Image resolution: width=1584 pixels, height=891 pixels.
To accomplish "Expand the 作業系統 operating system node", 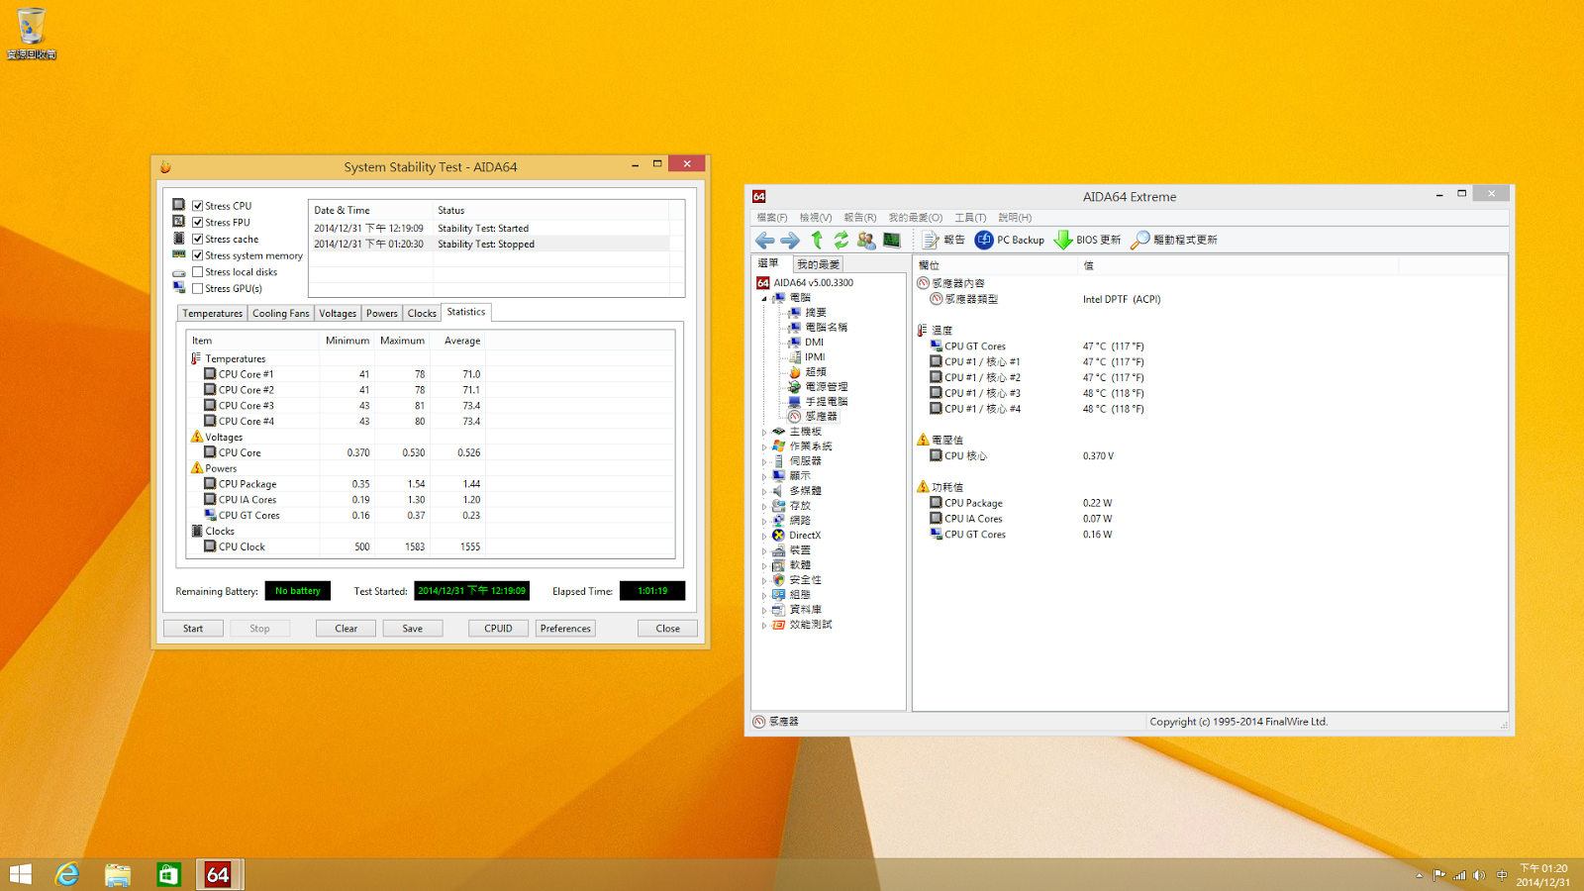I will [764, 446].
